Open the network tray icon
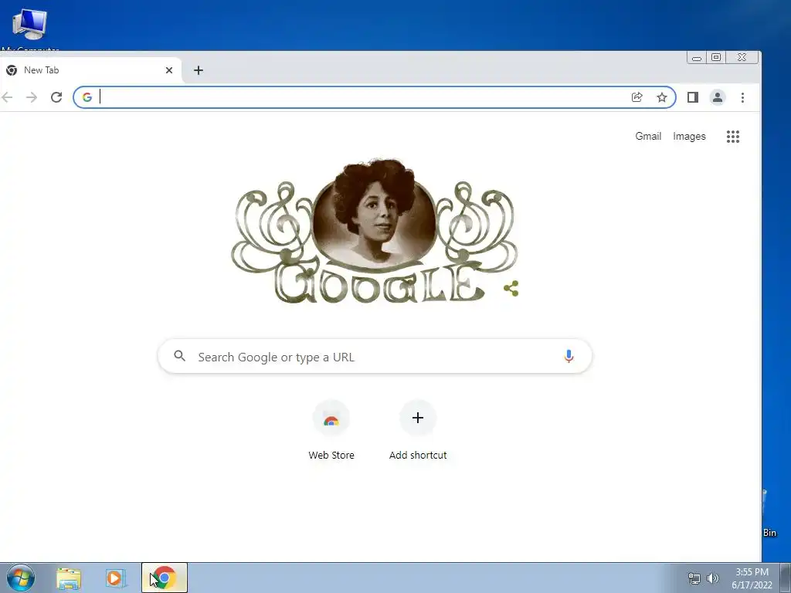Screen dimensions: 791x593 click(694, 578)
